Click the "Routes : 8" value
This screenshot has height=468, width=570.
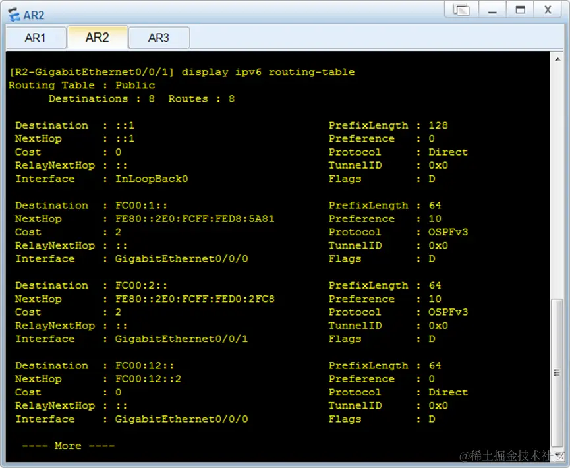(202, 99)
